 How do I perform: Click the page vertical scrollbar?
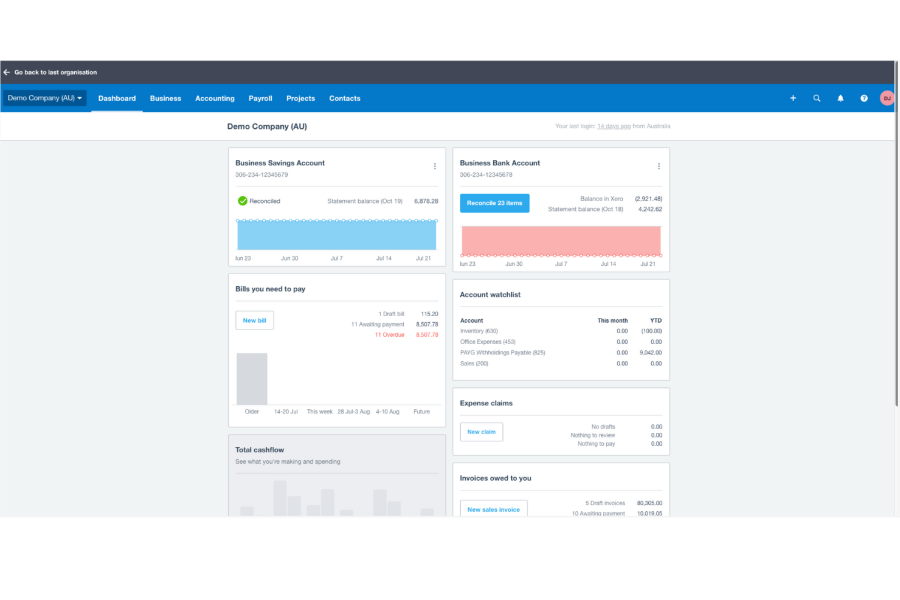[896, 234]
